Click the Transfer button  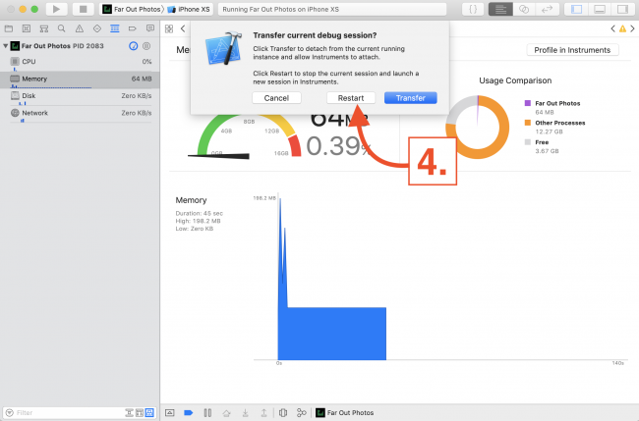point(410,98)
